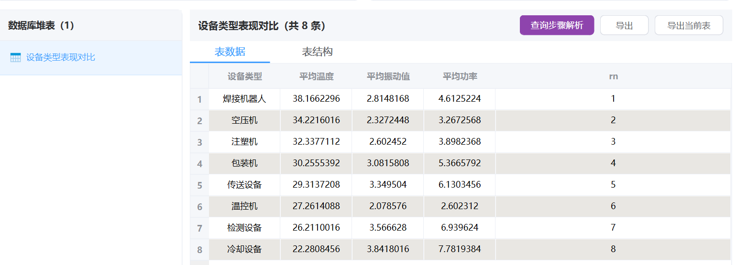This screenshot has width=737, height=265.
Task: Select row number 8 for 冷却设备
Action: point(199,250)
